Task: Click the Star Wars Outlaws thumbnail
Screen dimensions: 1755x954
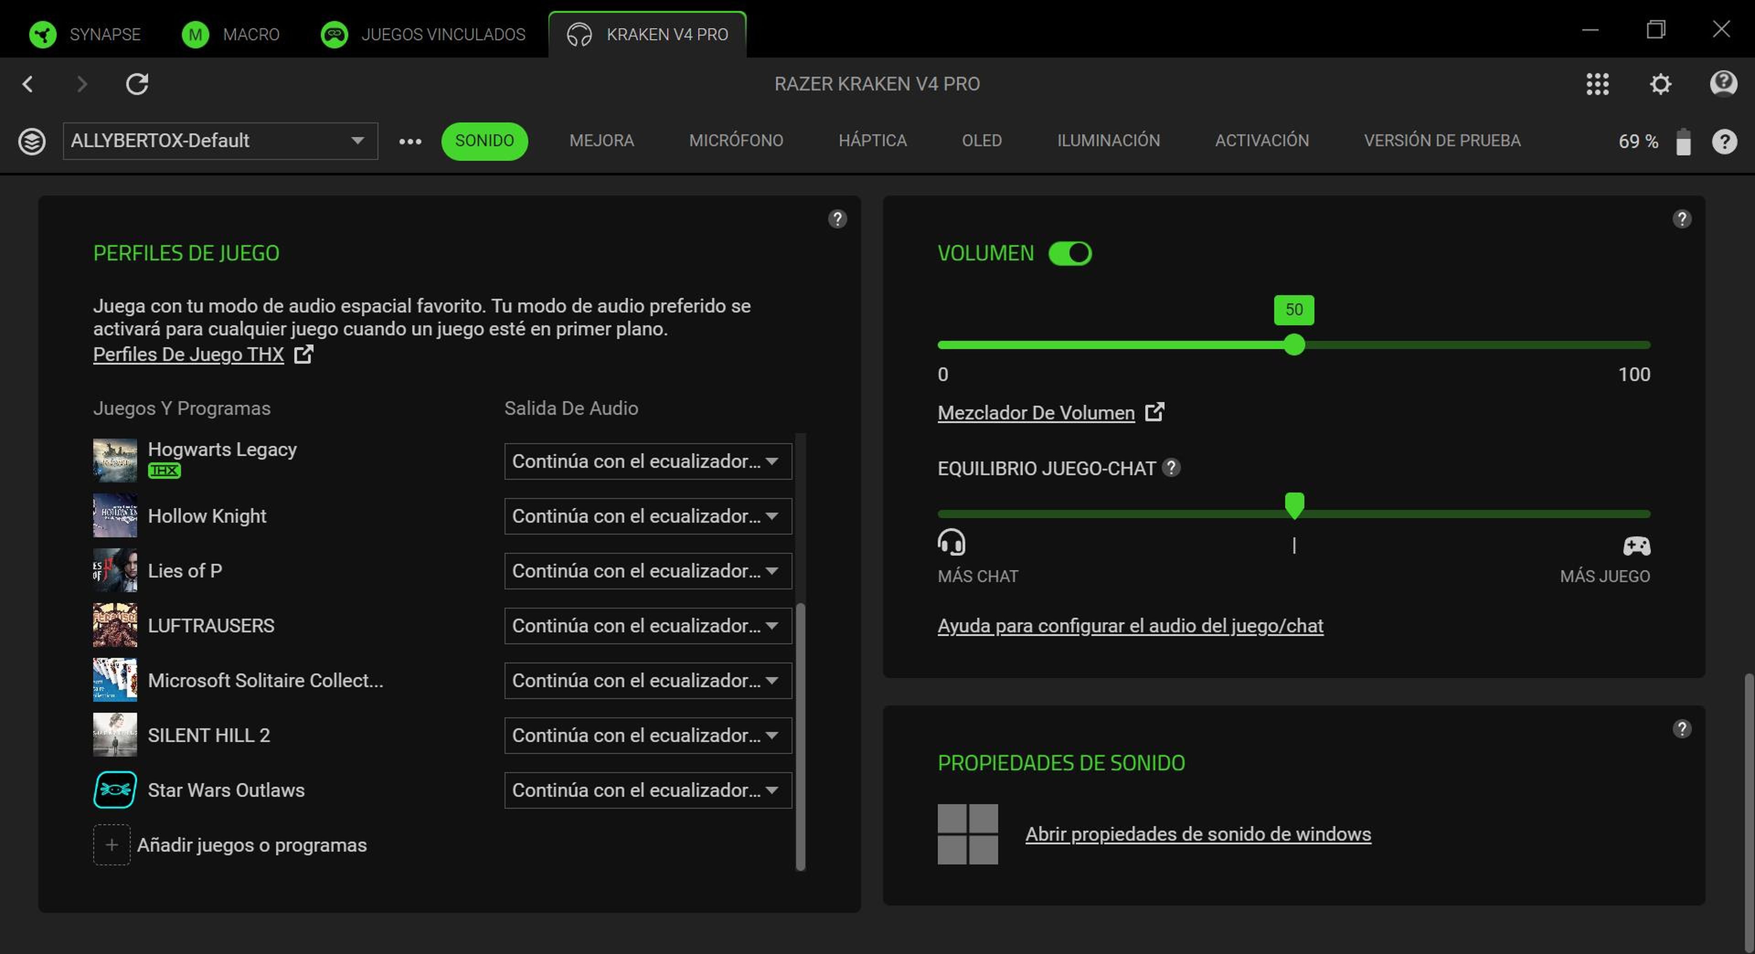Action: (114, 790)
